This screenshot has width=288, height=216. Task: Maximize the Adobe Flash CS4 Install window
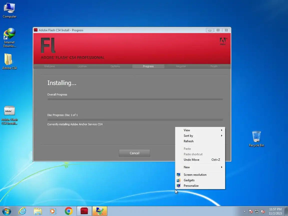tap(218, 30)
